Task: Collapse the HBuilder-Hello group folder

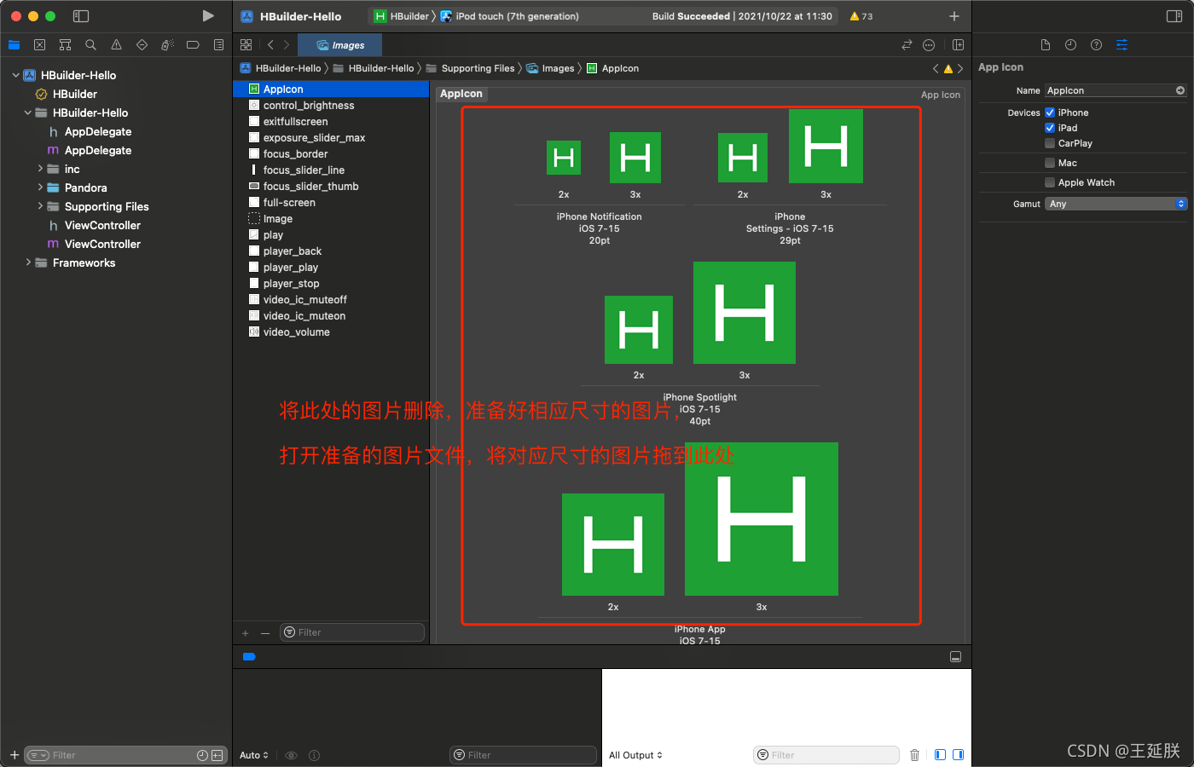Action: [27, 112]
